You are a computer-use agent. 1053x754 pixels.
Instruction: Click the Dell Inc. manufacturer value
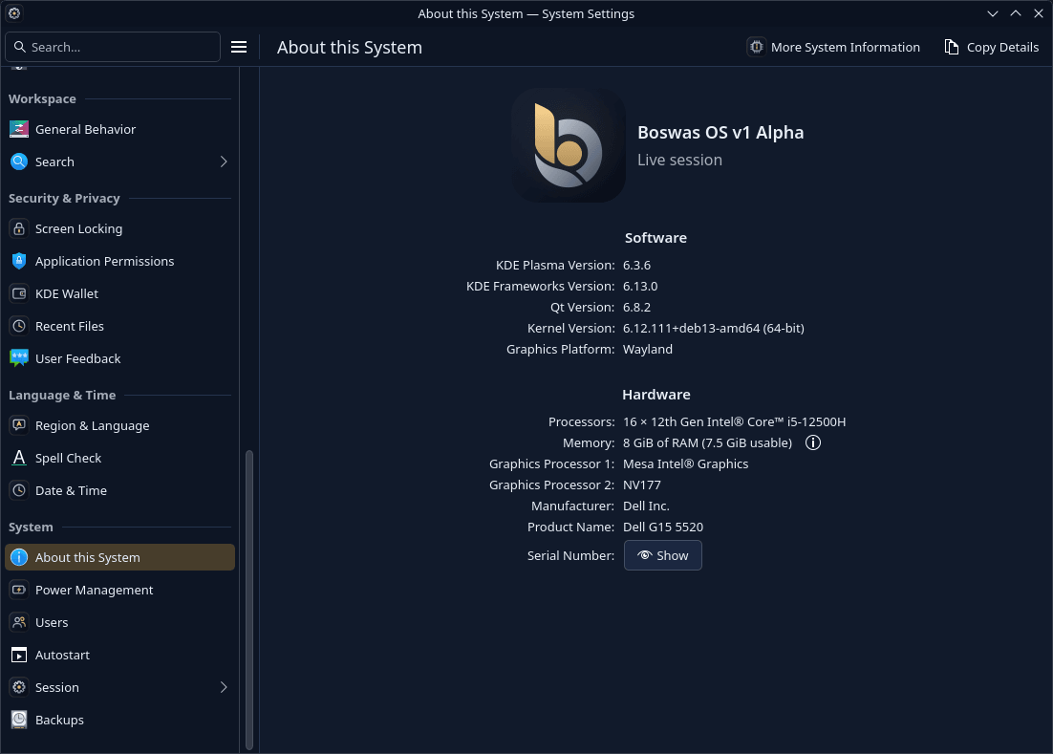646,506
